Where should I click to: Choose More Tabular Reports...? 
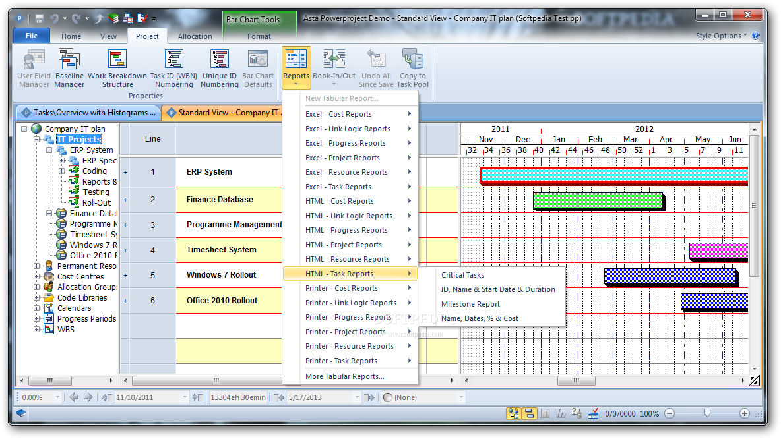tap(350, 376)
